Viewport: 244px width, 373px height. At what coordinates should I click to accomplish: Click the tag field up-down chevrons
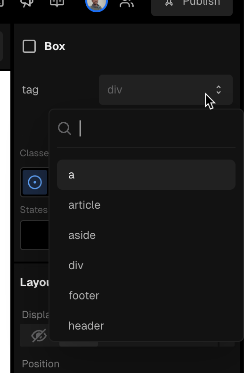(219, 90)
